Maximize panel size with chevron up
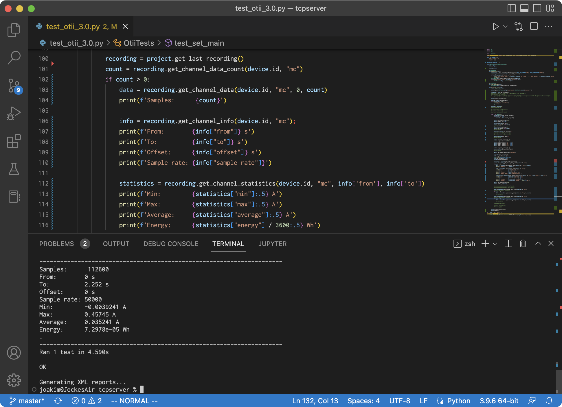Viewport: 562px width, 407px height. (x=538, y=244)
